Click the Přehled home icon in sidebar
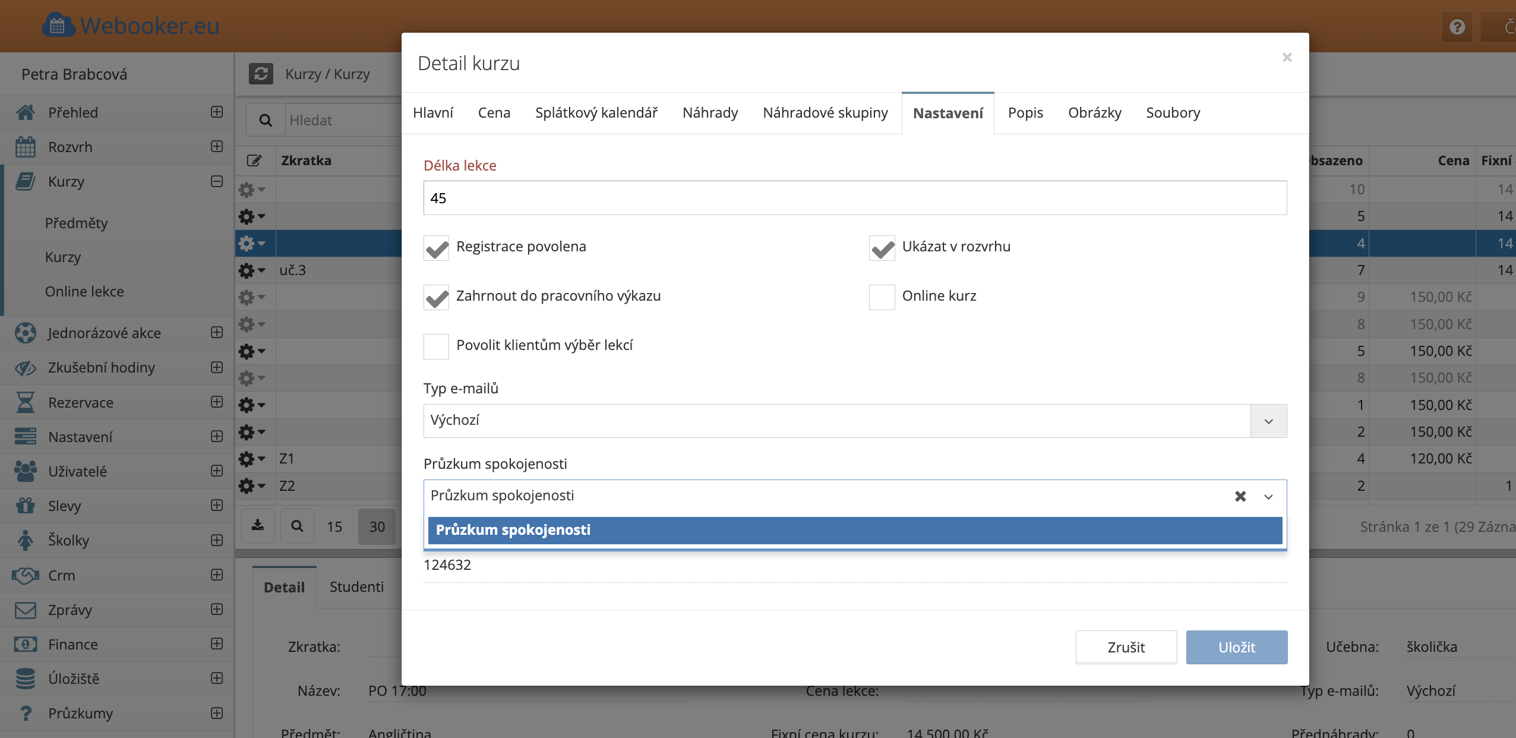The image size is (1516, 738). (25, 112)
